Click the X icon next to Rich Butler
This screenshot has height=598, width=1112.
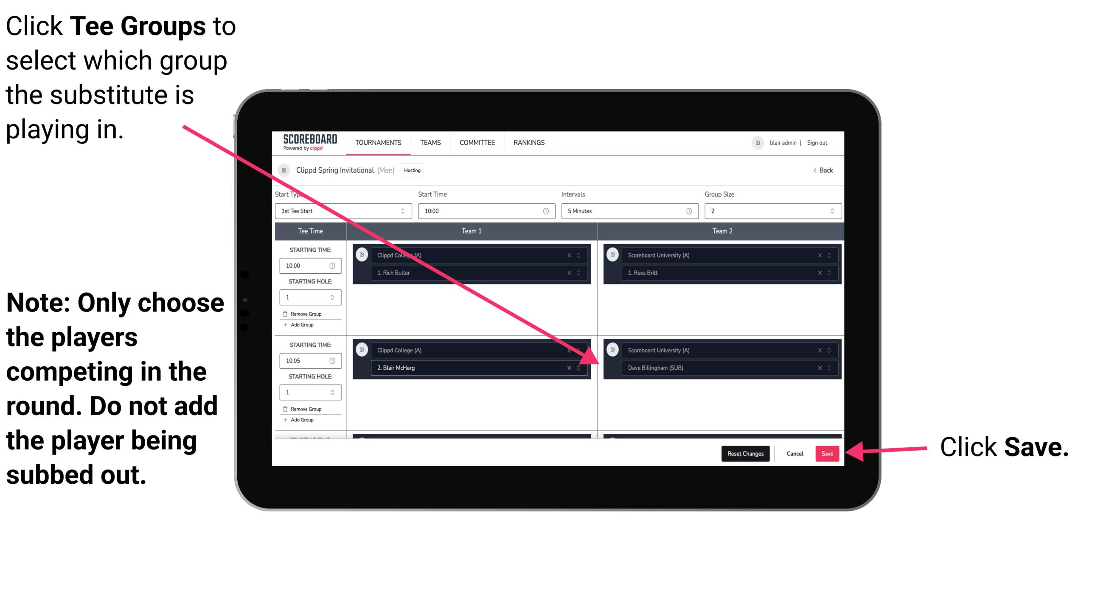coord(573,272)
